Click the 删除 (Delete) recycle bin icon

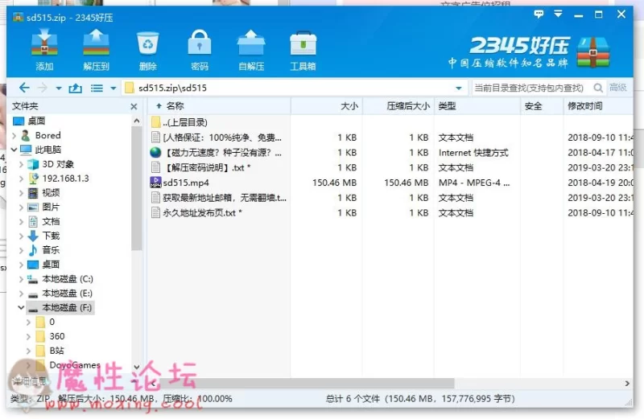tap(148, 50)
